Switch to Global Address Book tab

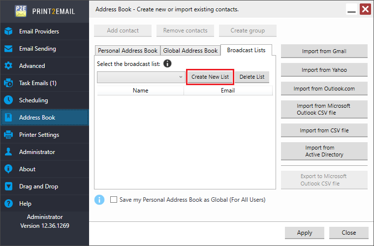(190, 51)
